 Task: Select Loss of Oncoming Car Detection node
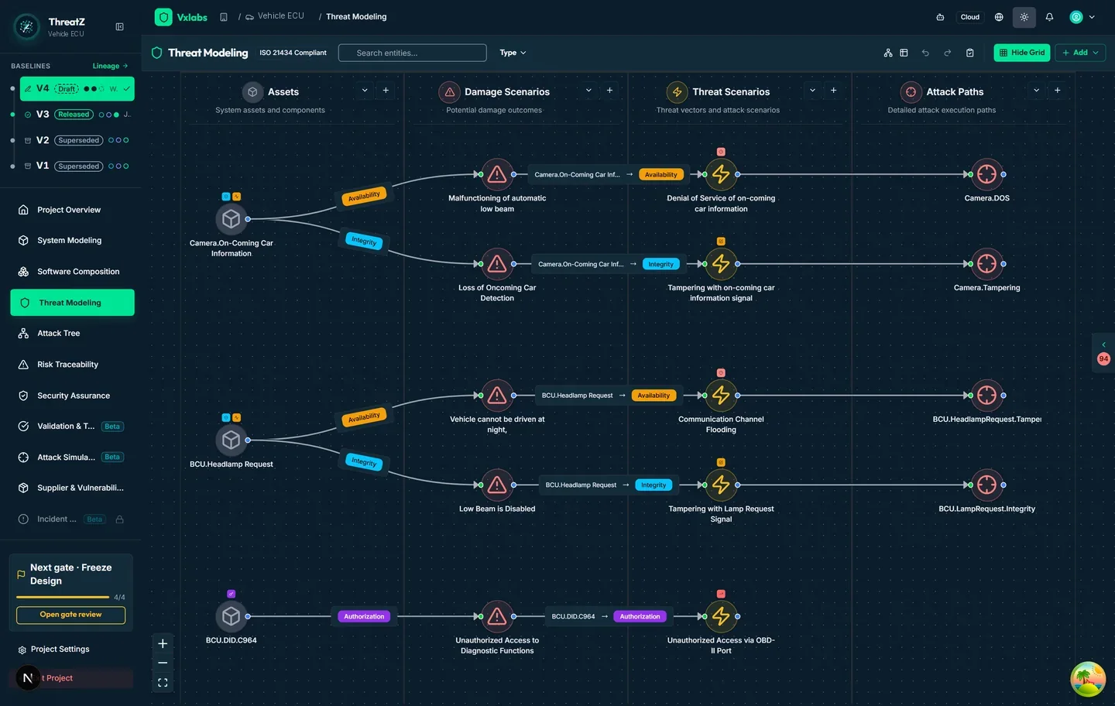point(497,264)
